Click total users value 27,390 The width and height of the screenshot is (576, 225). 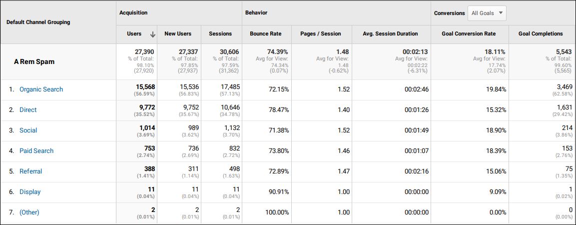[144, 52]
